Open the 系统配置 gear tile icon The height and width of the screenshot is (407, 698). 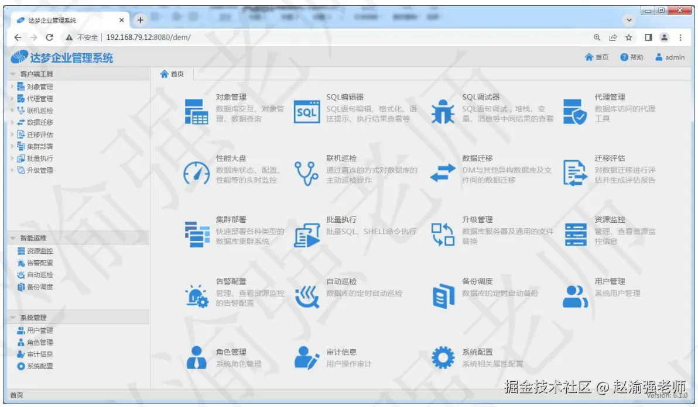tap(443, 358)
